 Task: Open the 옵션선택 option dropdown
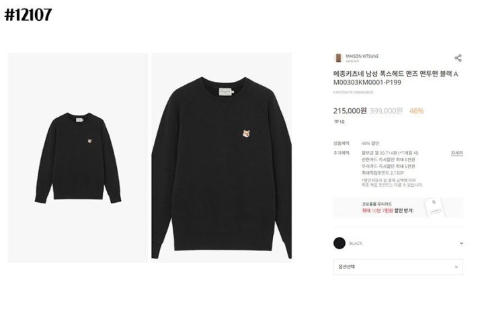[x=398, y=267]
